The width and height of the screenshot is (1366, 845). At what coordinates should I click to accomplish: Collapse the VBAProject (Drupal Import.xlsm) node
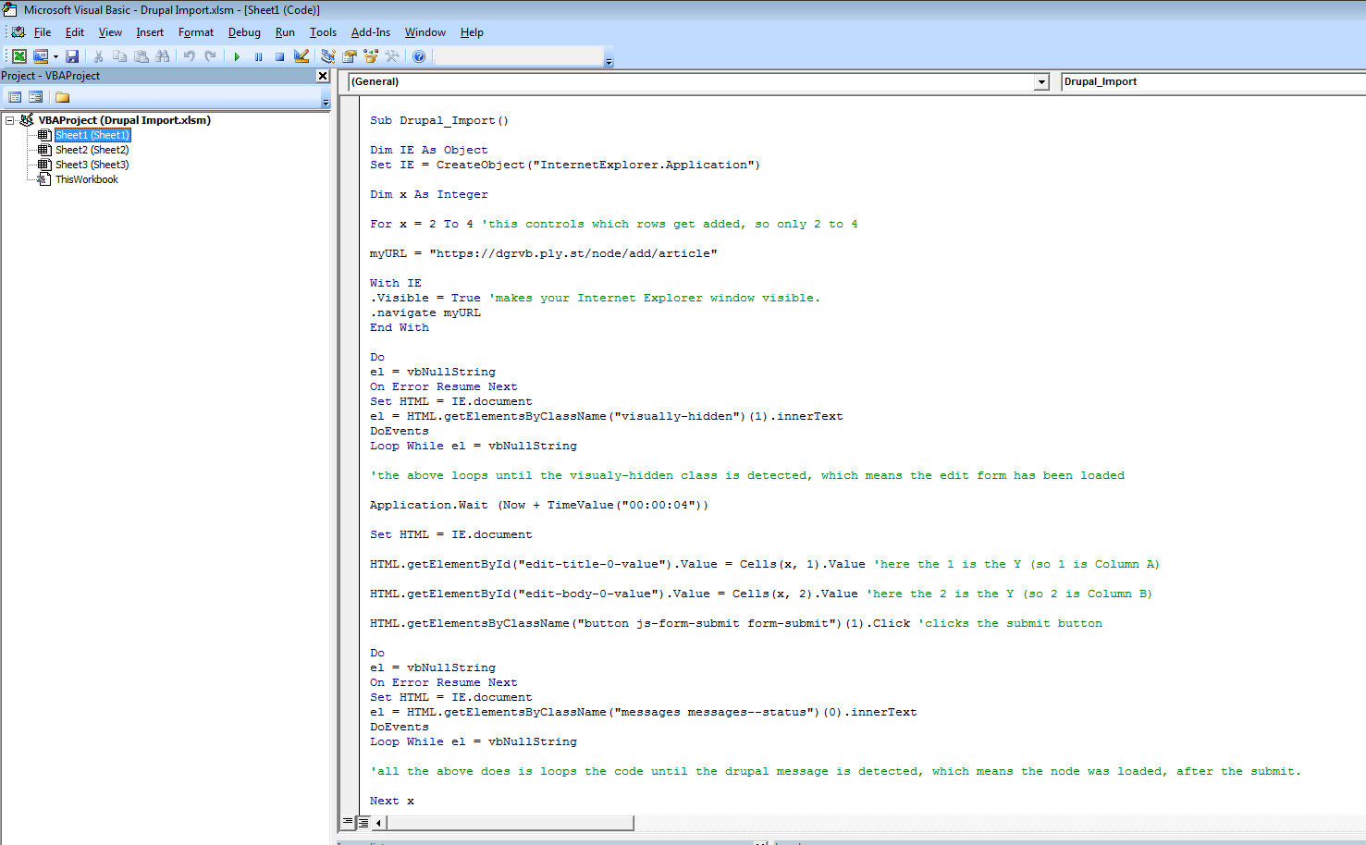10,120
